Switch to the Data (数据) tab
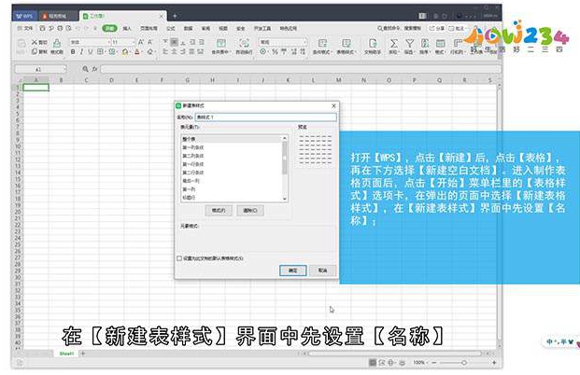 click(x=189, y=28)
